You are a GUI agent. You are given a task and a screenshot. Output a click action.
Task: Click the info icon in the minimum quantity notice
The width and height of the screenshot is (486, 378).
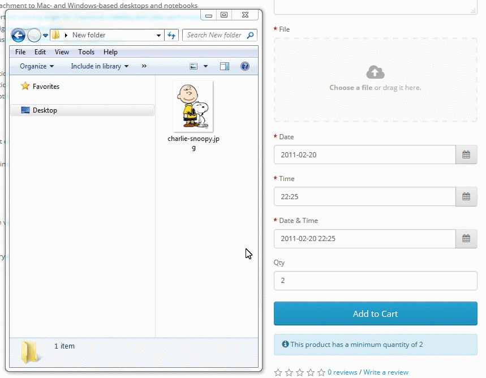click(285, 344)
